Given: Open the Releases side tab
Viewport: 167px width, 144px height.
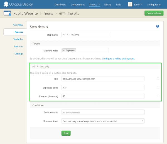Looking at the screenshot, I should tap(18, 46).
